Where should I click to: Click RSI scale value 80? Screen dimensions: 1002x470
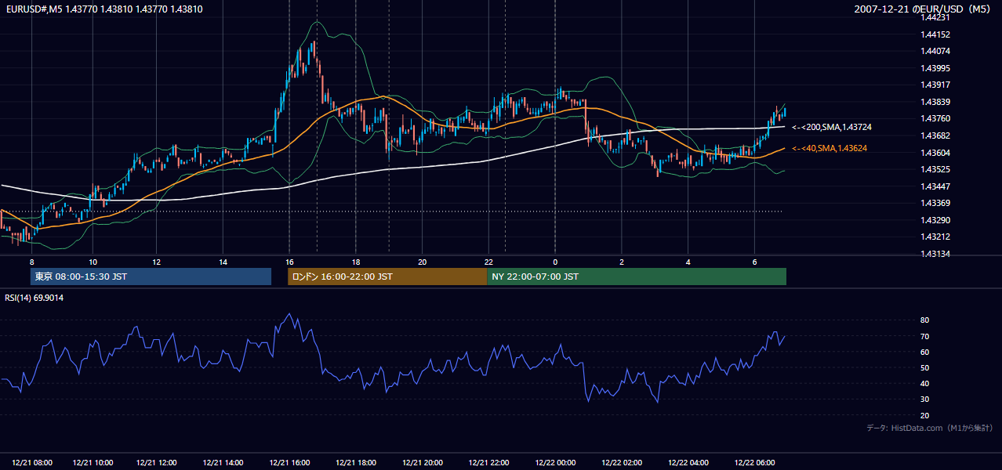[x=924, y=320]
